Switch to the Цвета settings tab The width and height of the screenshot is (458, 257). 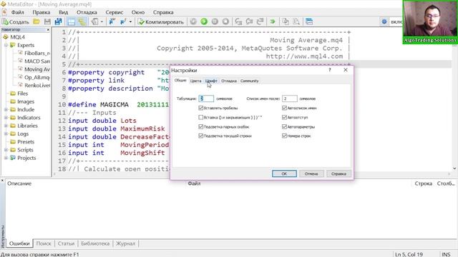pos(195,81)
